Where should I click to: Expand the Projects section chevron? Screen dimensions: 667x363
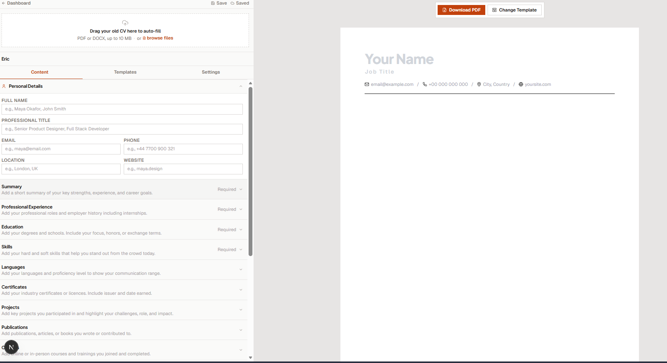(x=241, y=310)
